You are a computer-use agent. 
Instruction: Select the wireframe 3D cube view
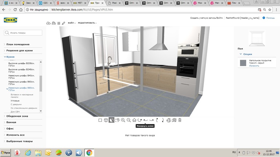point(106,120)
